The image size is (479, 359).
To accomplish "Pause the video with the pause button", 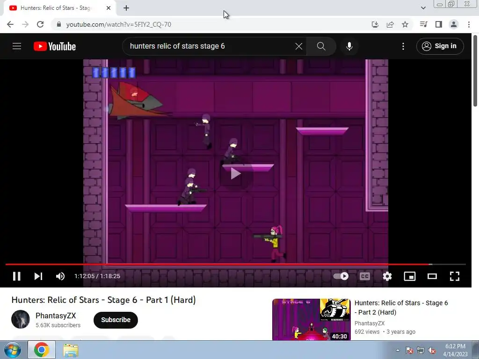I will (x=17, y=276).
